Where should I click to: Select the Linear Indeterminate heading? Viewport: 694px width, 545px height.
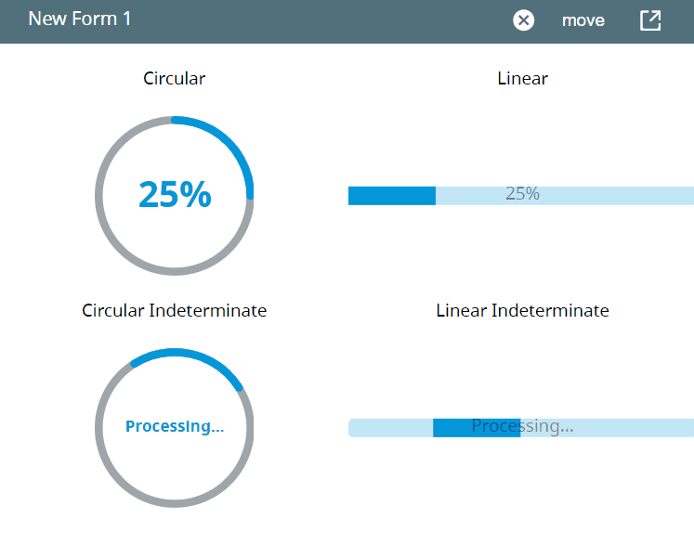pyautogui.click(x=522, y=311)
